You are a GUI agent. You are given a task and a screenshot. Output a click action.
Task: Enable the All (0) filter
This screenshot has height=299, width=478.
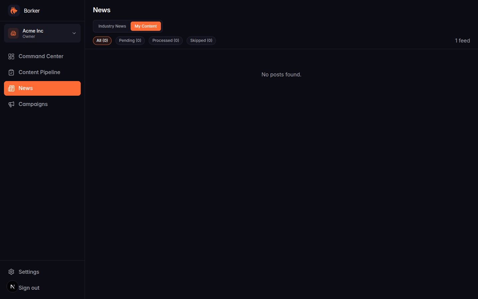tap(102, 40)
